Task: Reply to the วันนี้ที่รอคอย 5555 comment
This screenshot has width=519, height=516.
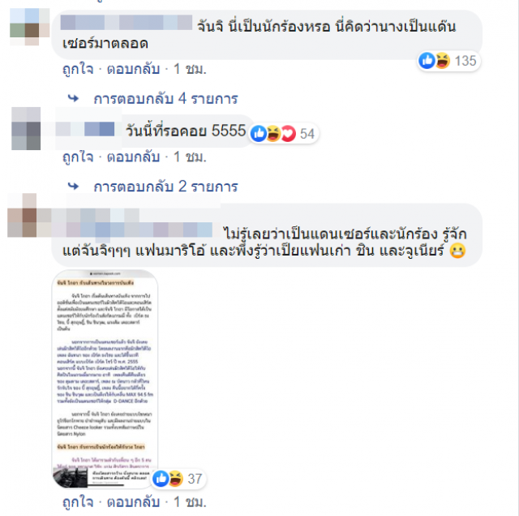Action: pos(133,157)
